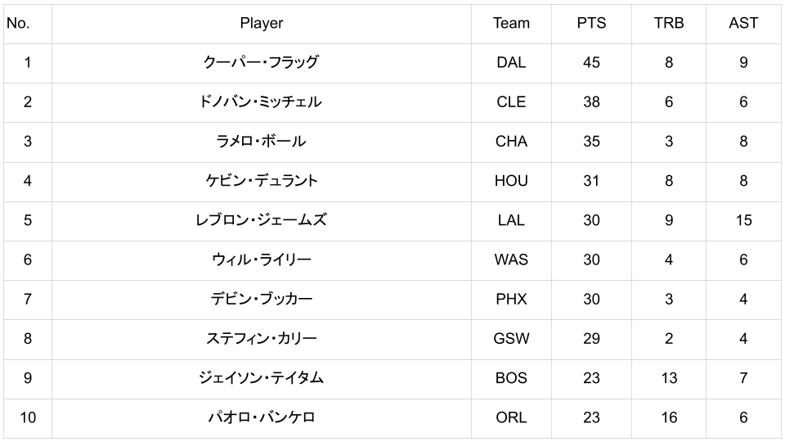
Task: Click the レブロン・ジェームズ player cell
Action: click(261, 220)
